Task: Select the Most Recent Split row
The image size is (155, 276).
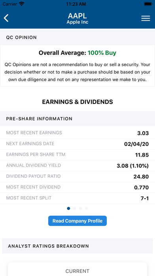Action: coord(77,198)
